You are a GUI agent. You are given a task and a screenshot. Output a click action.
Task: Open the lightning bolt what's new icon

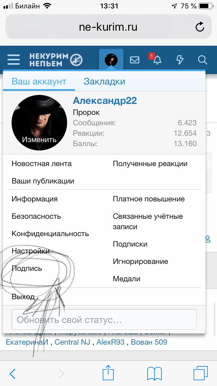pos(180,60)
